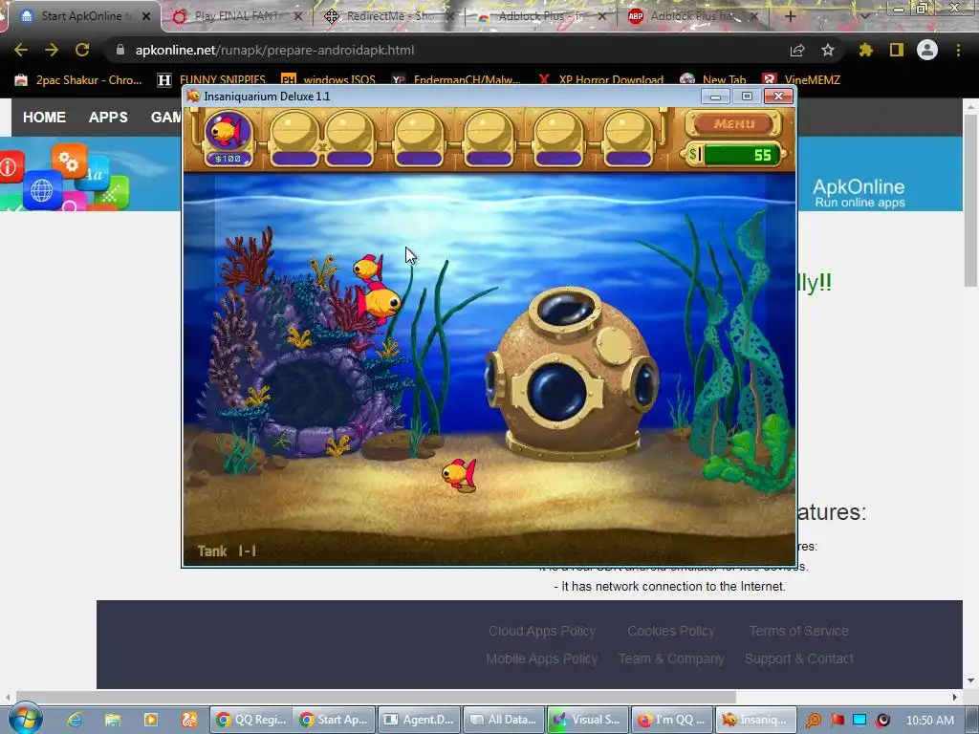979x734 pixels.
Task: Open the 2pac Shakur bookmark
Action: [x=78, y=80]
